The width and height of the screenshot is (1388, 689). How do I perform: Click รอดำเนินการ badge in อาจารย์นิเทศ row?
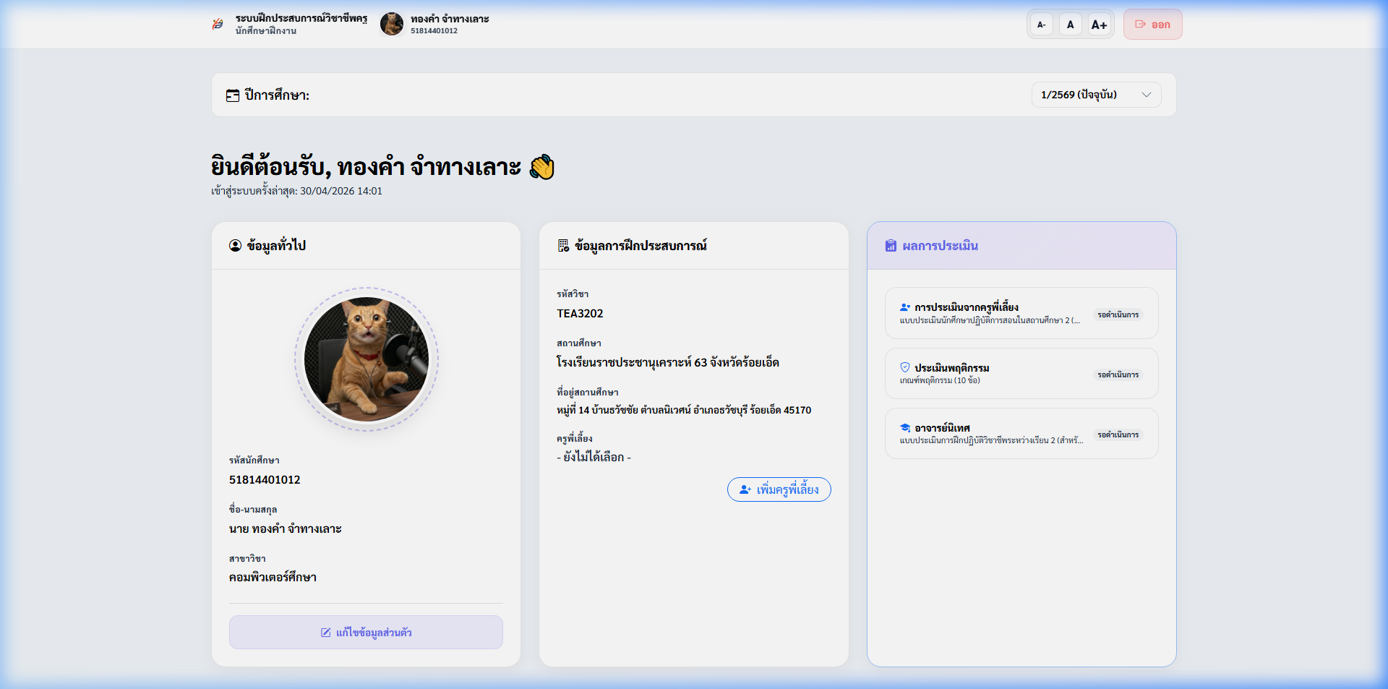point(1118,435)
